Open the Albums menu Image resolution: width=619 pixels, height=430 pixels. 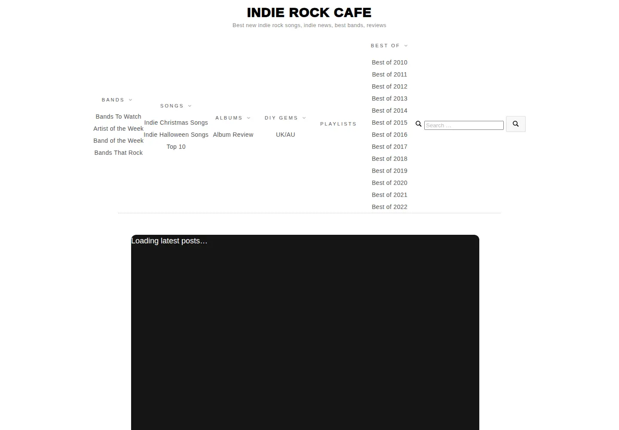tap(229, 118)
